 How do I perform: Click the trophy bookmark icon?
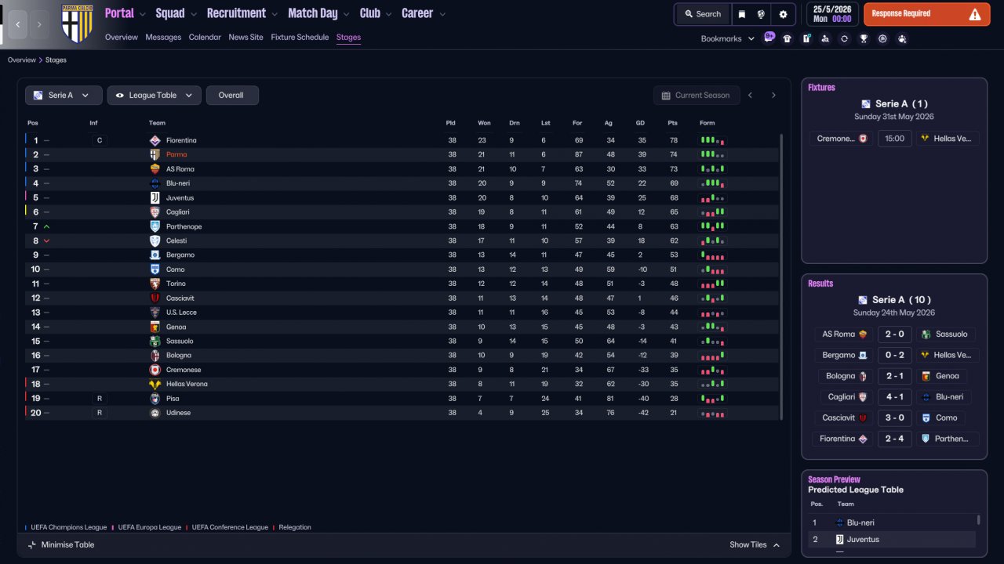coord(864,38)
